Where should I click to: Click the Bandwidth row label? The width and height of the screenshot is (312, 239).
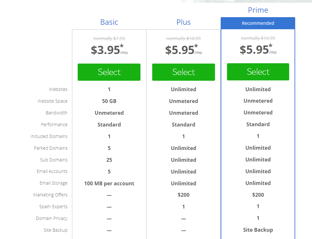click(x=56, y=113)
